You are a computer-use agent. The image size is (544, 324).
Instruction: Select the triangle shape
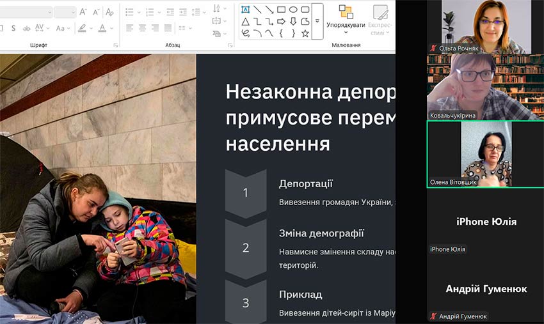click(245, 22)
